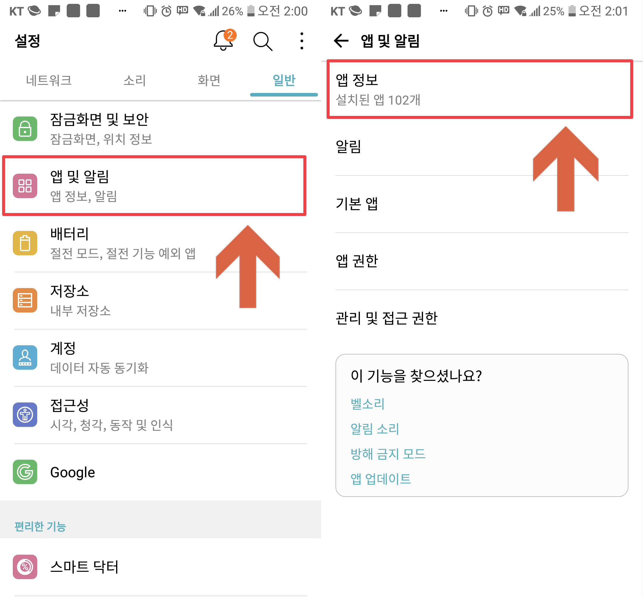Screen dimensions: 643x597
Task: Tap the yellow 배터리 icon
Action: [25, 243]
